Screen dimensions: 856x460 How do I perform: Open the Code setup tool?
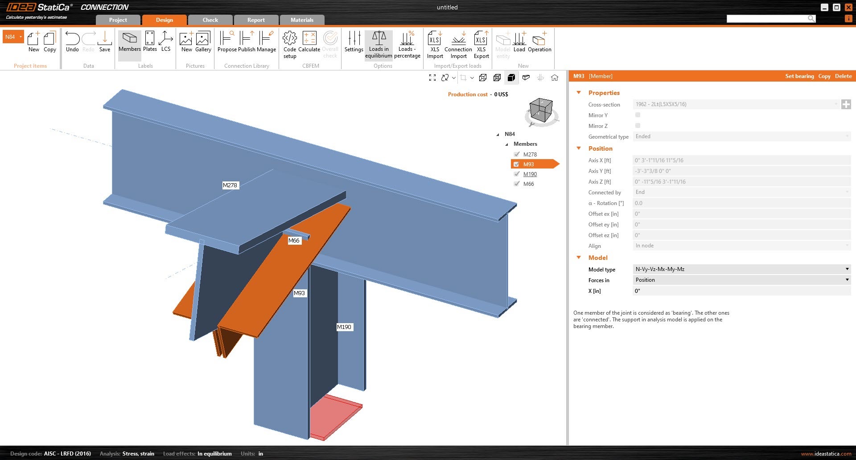[x=289, y=45]
